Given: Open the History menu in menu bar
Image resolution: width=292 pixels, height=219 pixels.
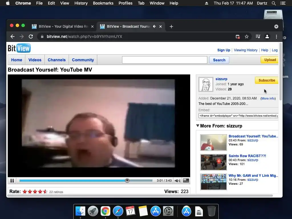Looking at the screenshot, I should (x=81, y=3).
